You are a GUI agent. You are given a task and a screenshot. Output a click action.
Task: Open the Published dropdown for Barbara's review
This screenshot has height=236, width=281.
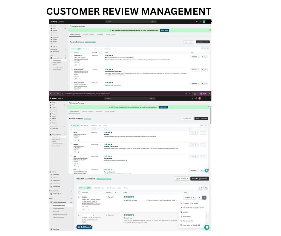click(194, 145)
